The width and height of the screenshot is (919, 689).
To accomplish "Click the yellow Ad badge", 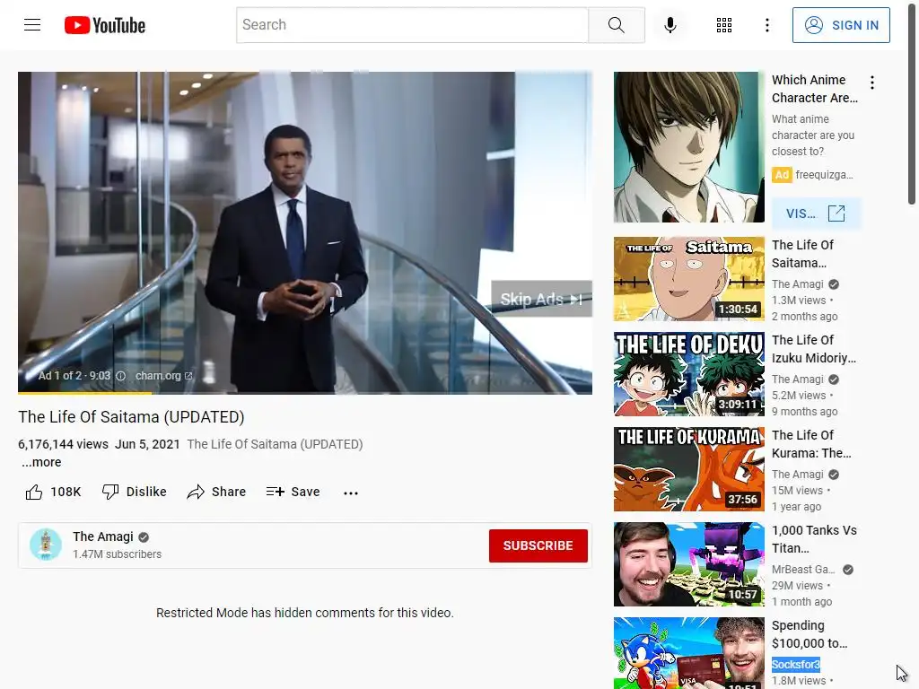I will 782,175.
